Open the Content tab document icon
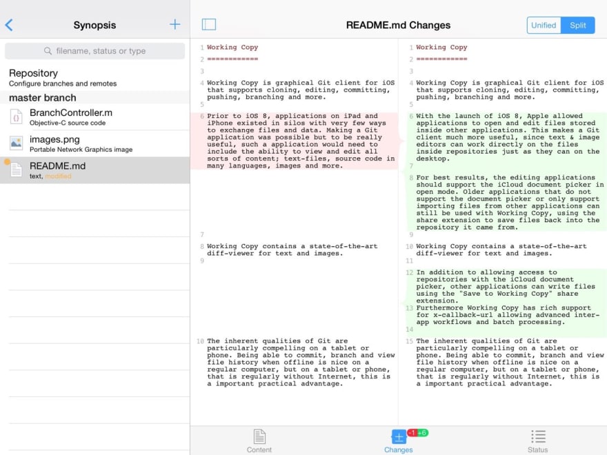Viewport: 607px width, 455px height. 259,436
